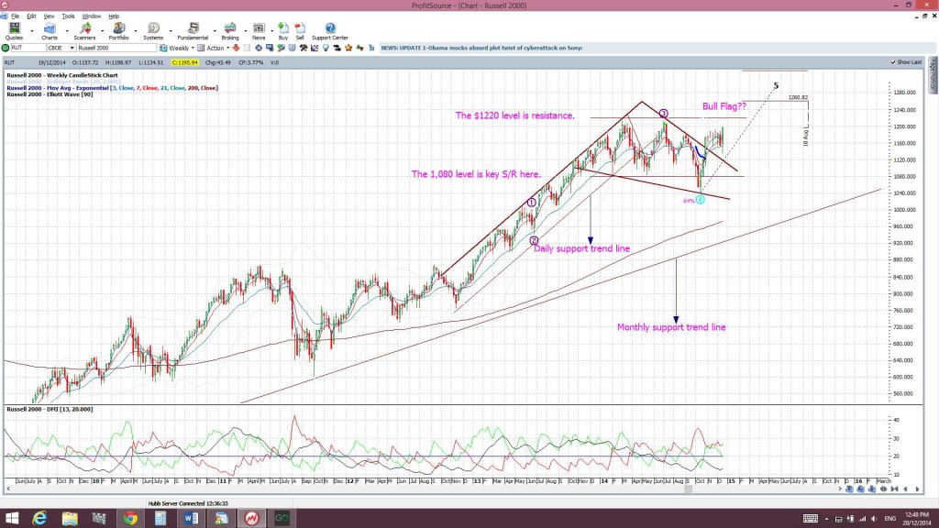Click the blue gear settings icon
Image resolution: width=939 pixels, height=528 pixels.
coord(259,48)
